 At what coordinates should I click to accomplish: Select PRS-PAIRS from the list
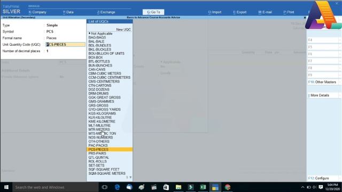(x=97, y=154)
